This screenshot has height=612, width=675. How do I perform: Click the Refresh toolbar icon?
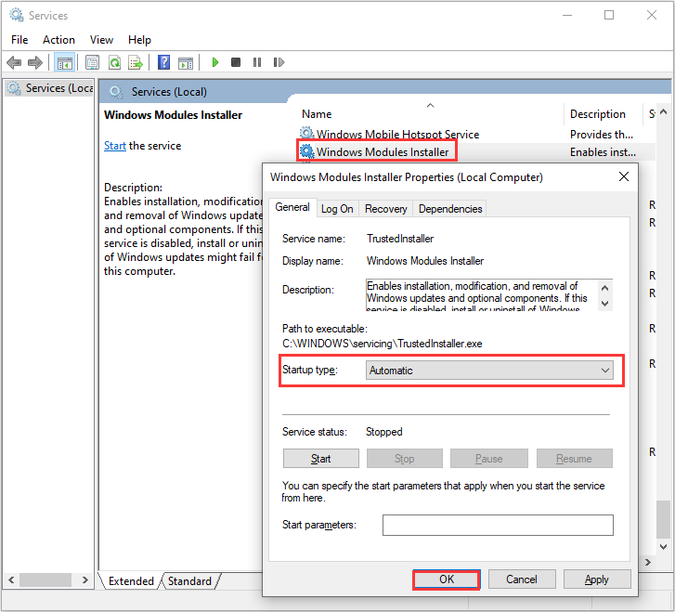(x=114, y=62)
